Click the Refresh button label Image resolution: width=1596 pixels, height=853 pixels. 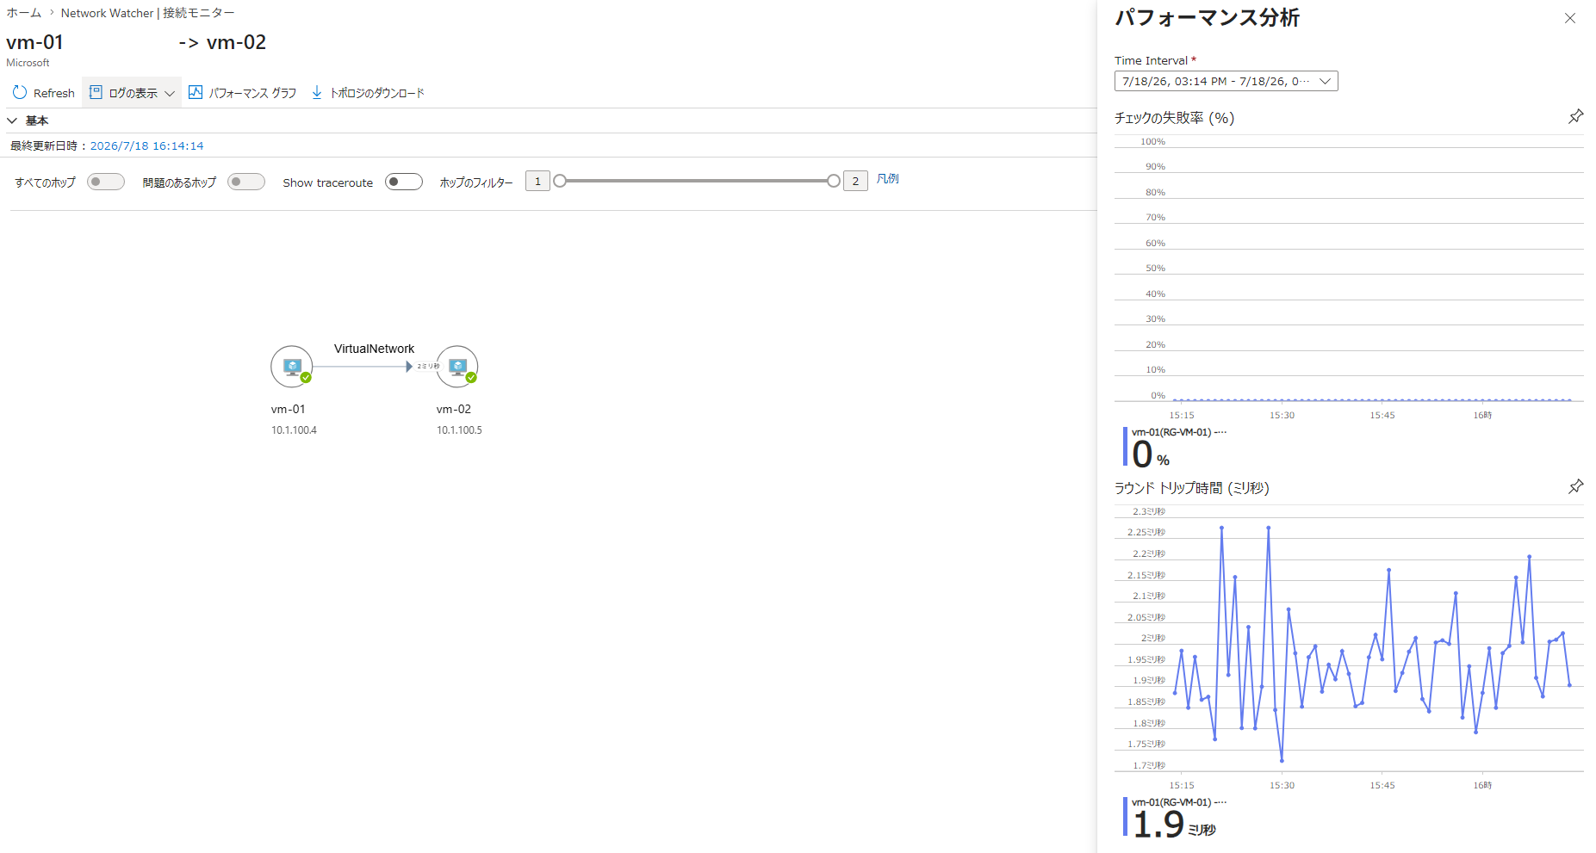pos(54,93)
